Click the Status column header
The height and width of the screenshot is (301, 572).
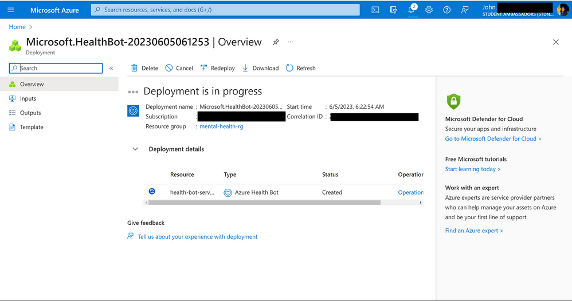click(x=330, y=175)
